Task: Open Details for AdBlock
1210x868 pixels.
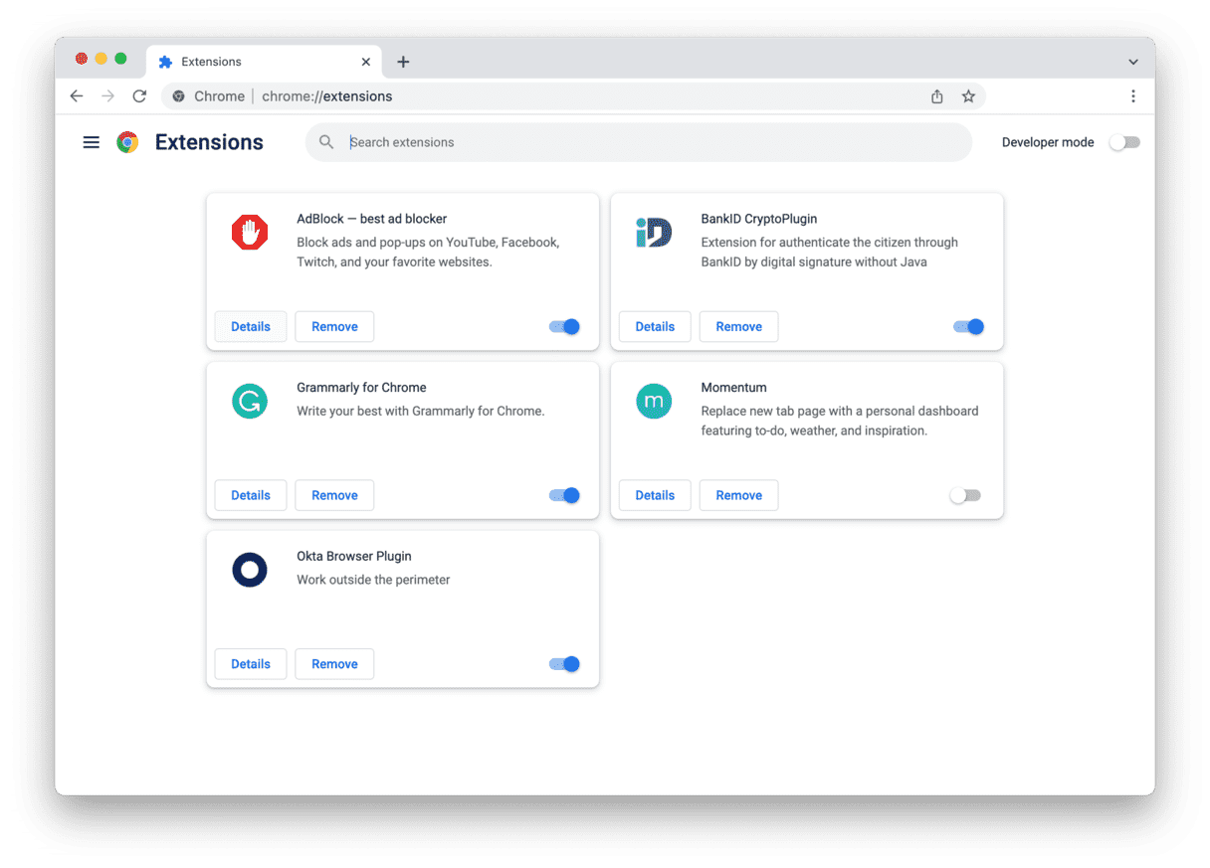Action: point(251,326)
